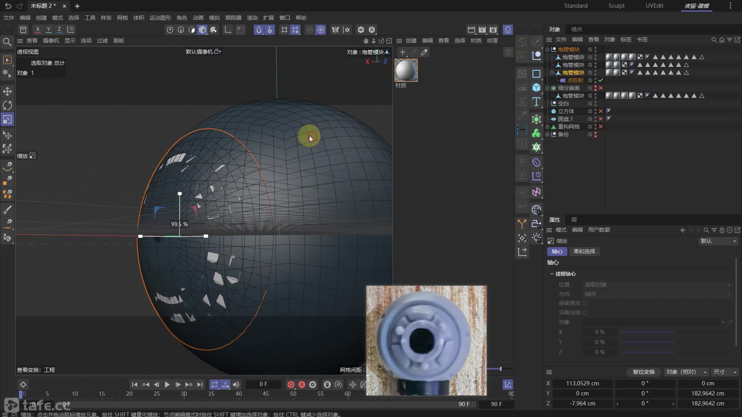The image size is (742, 417).
Task: Expand the 备份 object tree
Action: point(547,134)
